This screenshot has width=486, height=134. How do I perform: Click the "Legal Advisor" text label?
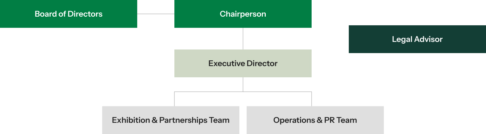(417, 39)
